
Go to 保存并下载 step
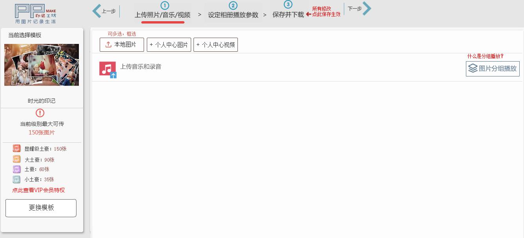(x=288, y=15)
